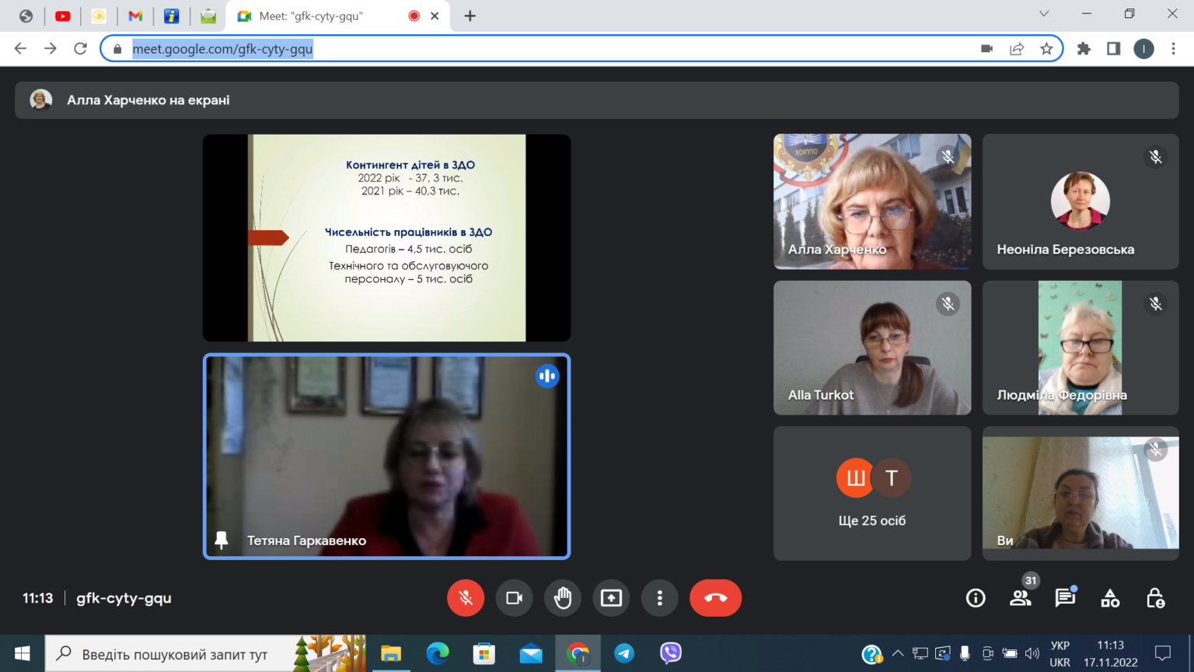This screenshot has height=672, width=1194.
Task: Open the Ще 25 осіб participants tile
Action: click(872, 493)
